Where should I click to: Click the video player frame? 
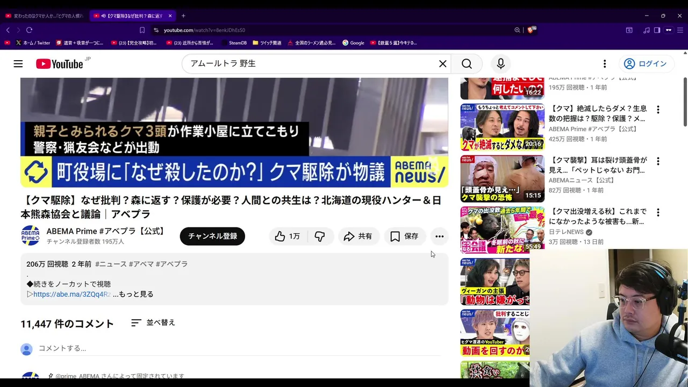coord(234,132)
